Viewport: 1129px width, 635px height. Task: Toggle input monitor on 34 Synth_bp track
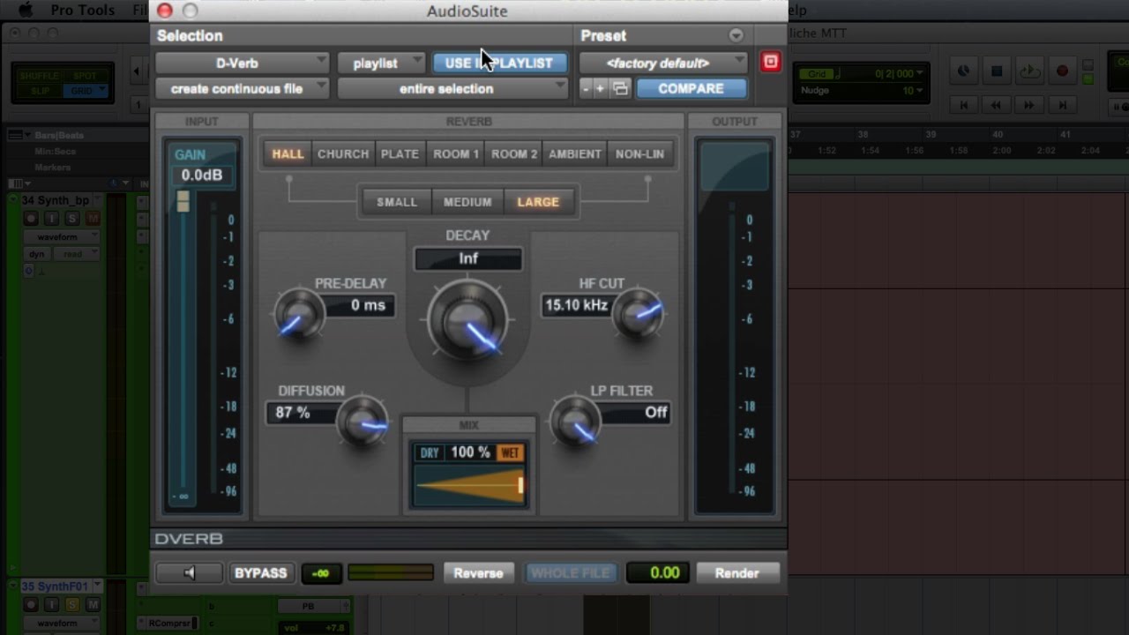coord(52,219)
